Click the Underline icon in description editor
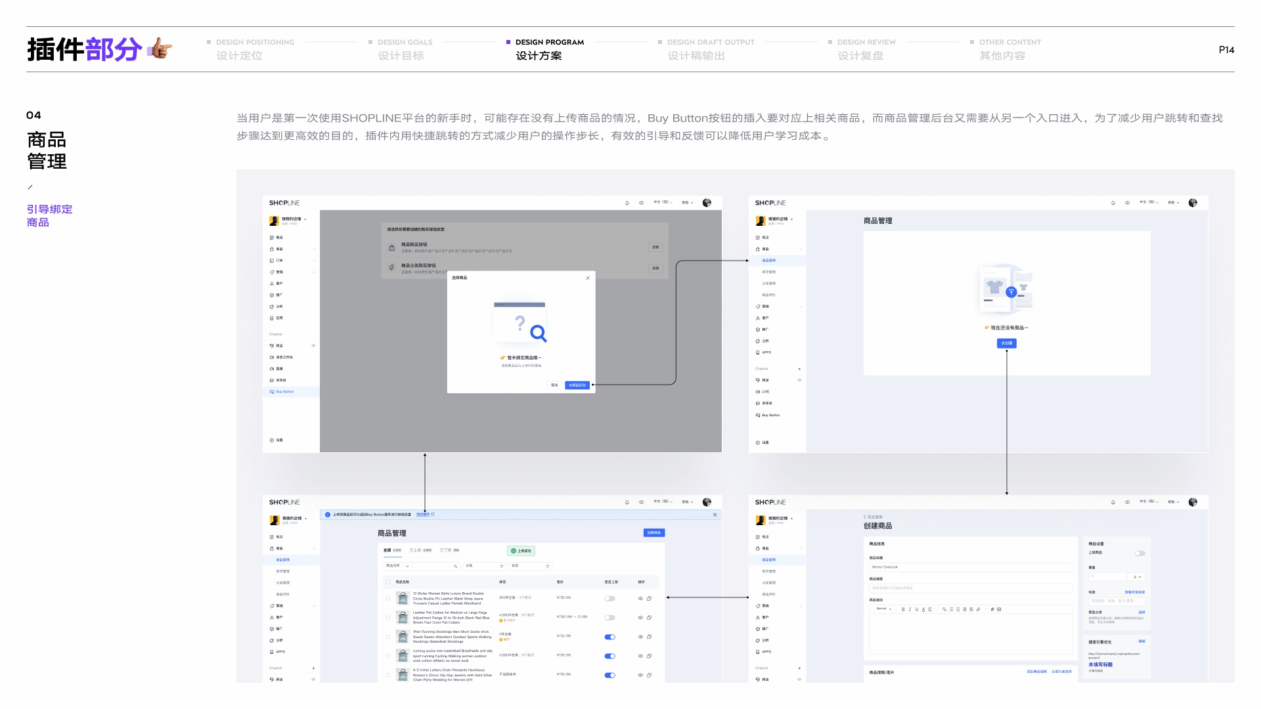 pos(917,609)
